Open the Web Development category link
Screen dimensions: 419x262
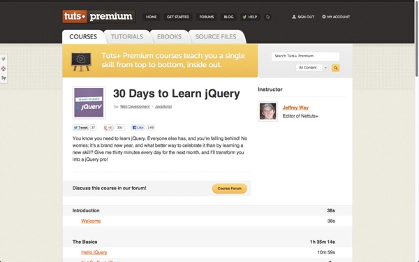tap(135, 106)
